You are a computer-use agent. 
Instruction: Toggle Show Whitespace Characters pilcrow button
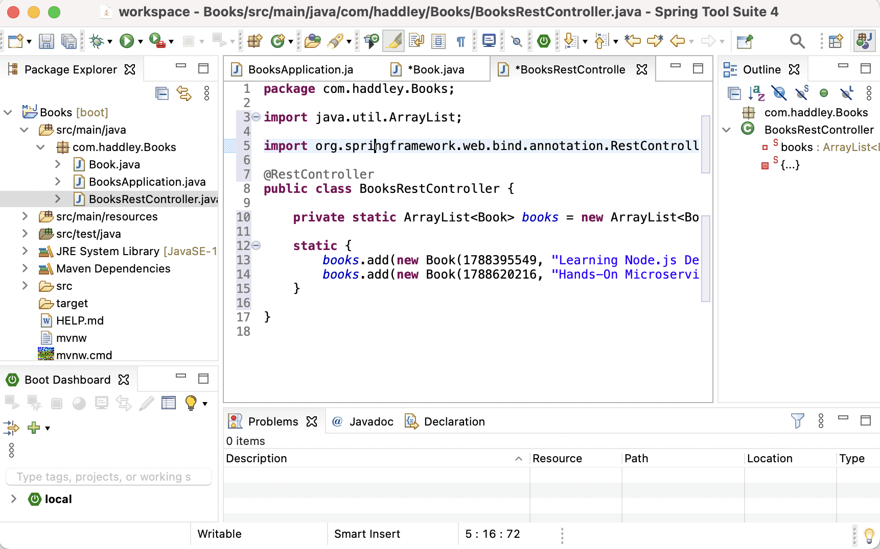tap(461, 41)
